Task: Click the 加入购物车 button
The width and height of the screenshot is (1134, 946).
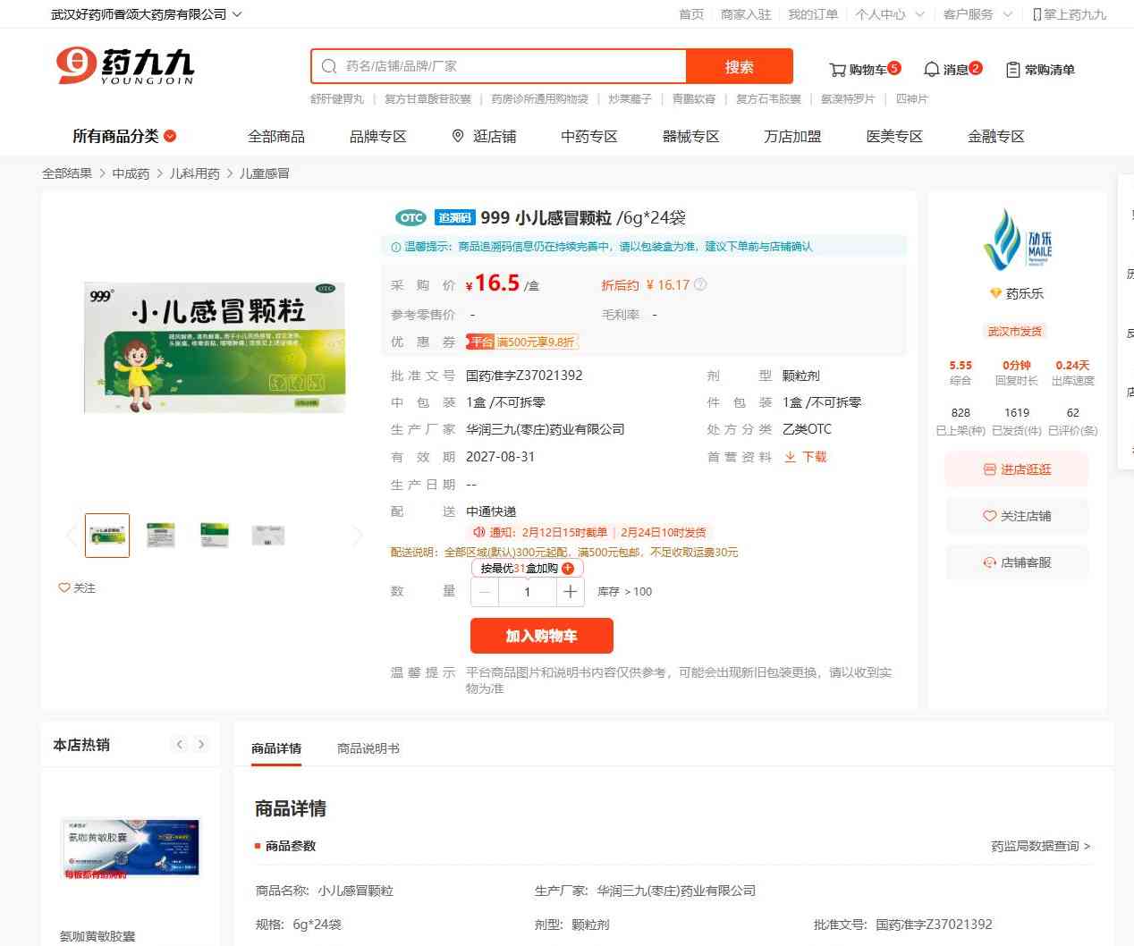Action: pyautogui.click(x=541, y=636)
